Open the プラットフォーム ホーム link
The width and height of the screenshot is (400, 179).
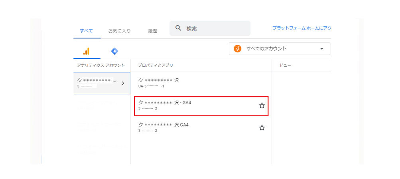click(301, 28)
